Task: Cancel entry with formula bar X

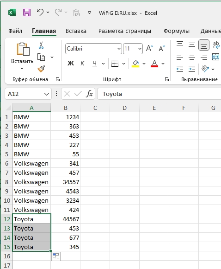Action: click(67, 94)
